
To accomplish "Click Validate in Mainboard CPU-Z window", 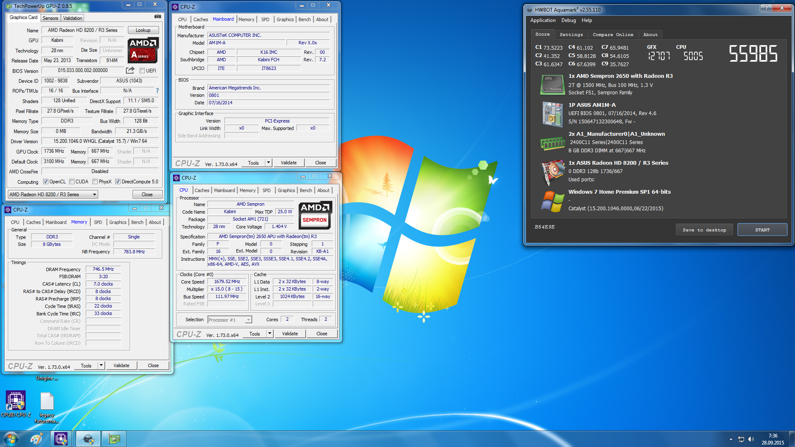I will (x=289, y=163).
